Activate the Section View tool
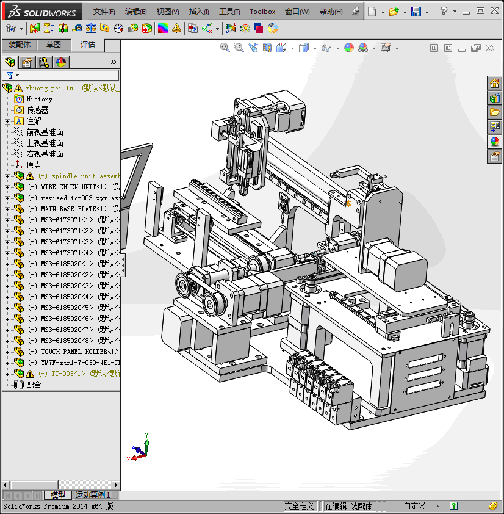The height and width of the screenshot is (514, 504). (x=267, y=48)
